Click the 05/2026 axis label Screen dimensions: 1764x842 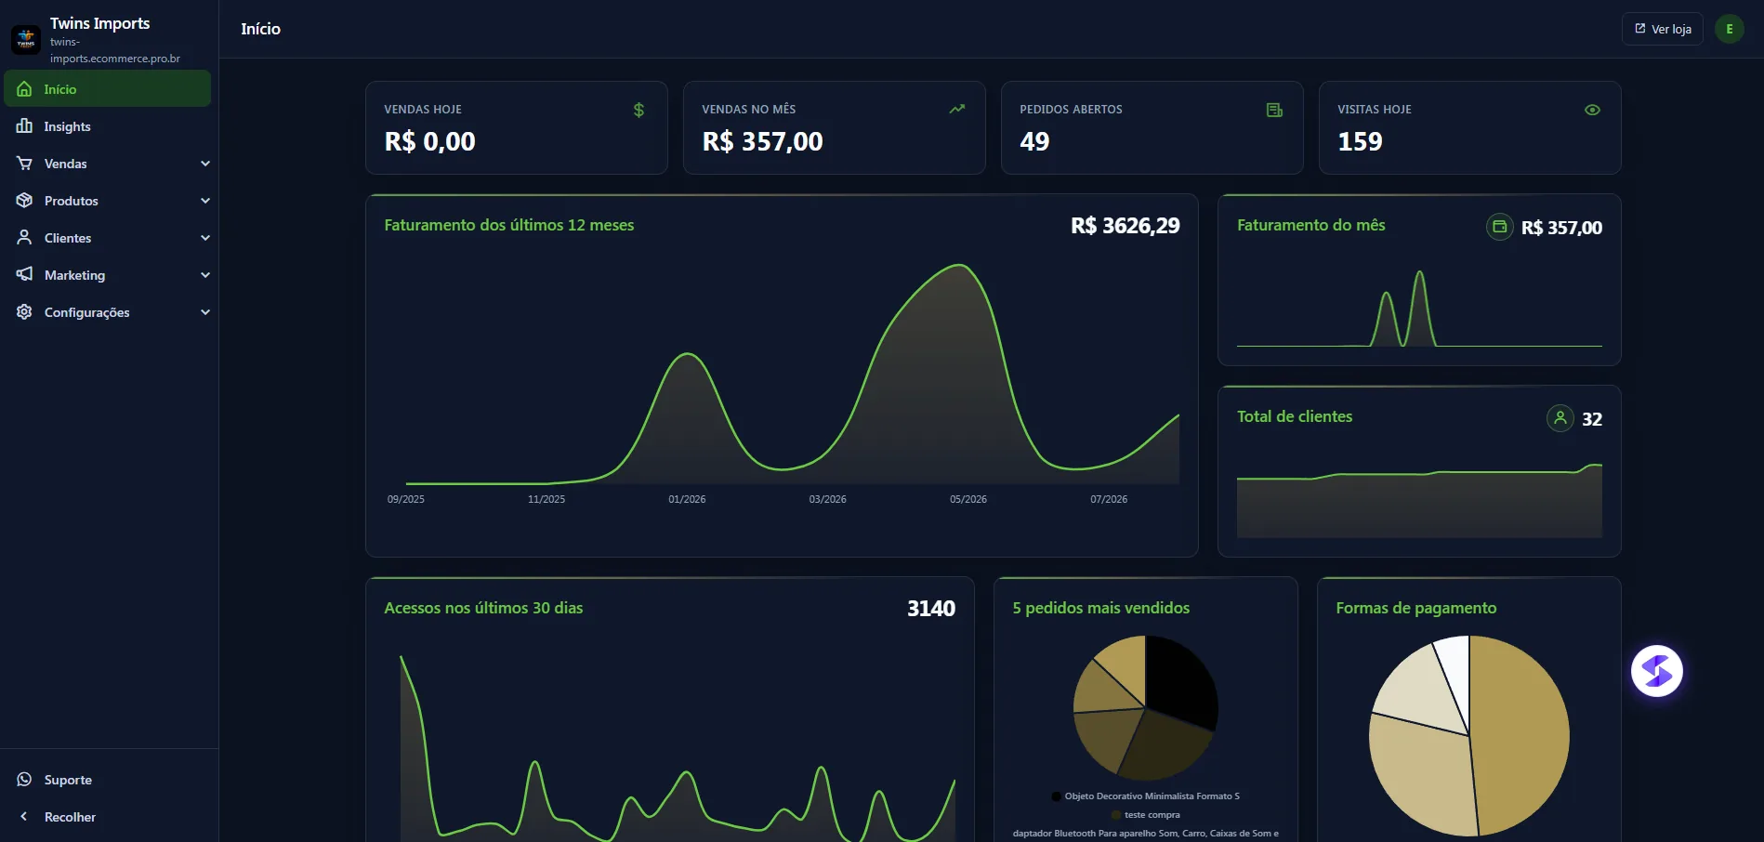[x=968, y=499]
